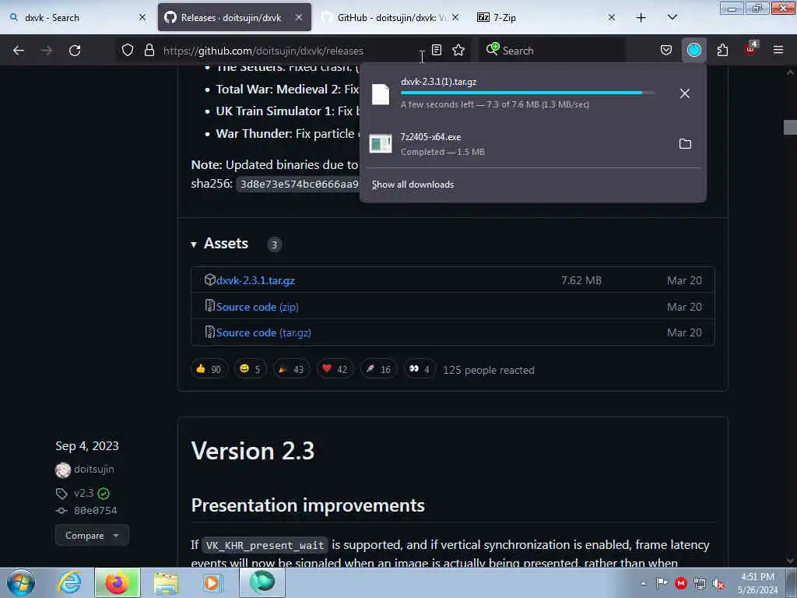Click the page vertical scrollbar thumb
Screen dimensions: 797x598
click(790, 128)
